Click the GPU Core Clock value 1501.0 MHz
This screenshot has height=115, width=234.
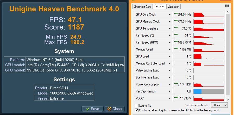click(x=183, y=15)
